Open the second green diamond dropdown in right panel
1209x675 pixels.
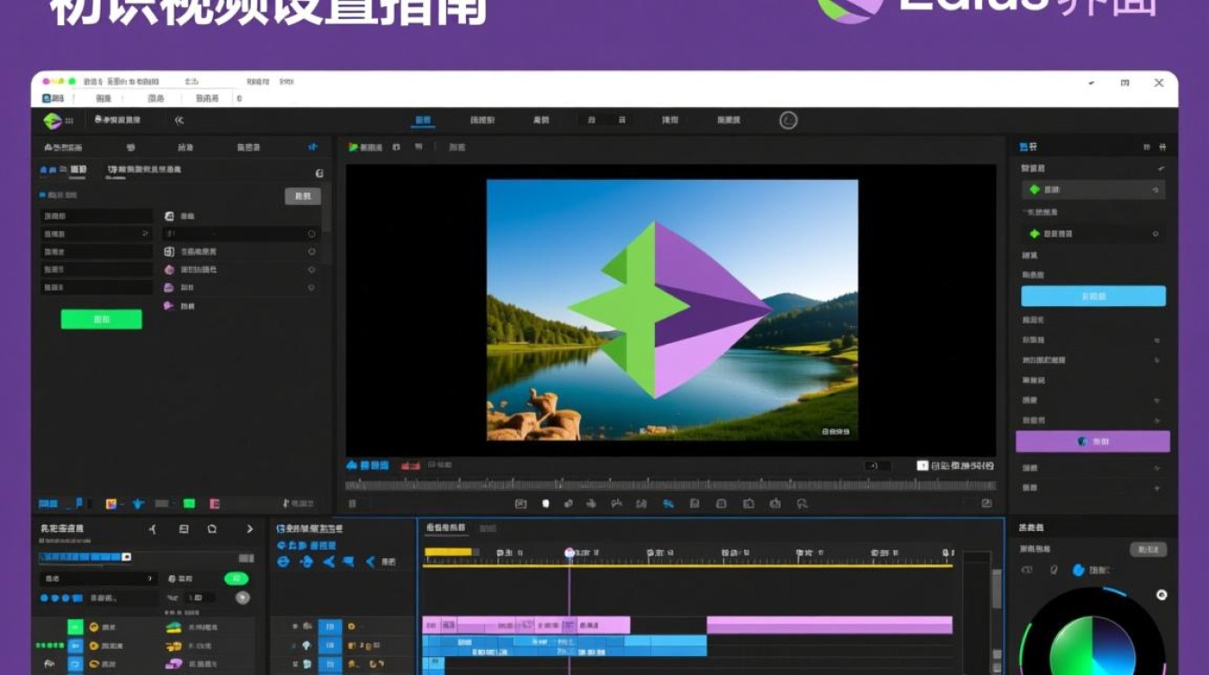coord(1093,233)
